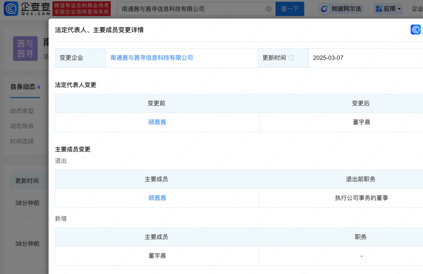Click the 茜与茜寻 company logo thumbnail

(x=26, y=48)
